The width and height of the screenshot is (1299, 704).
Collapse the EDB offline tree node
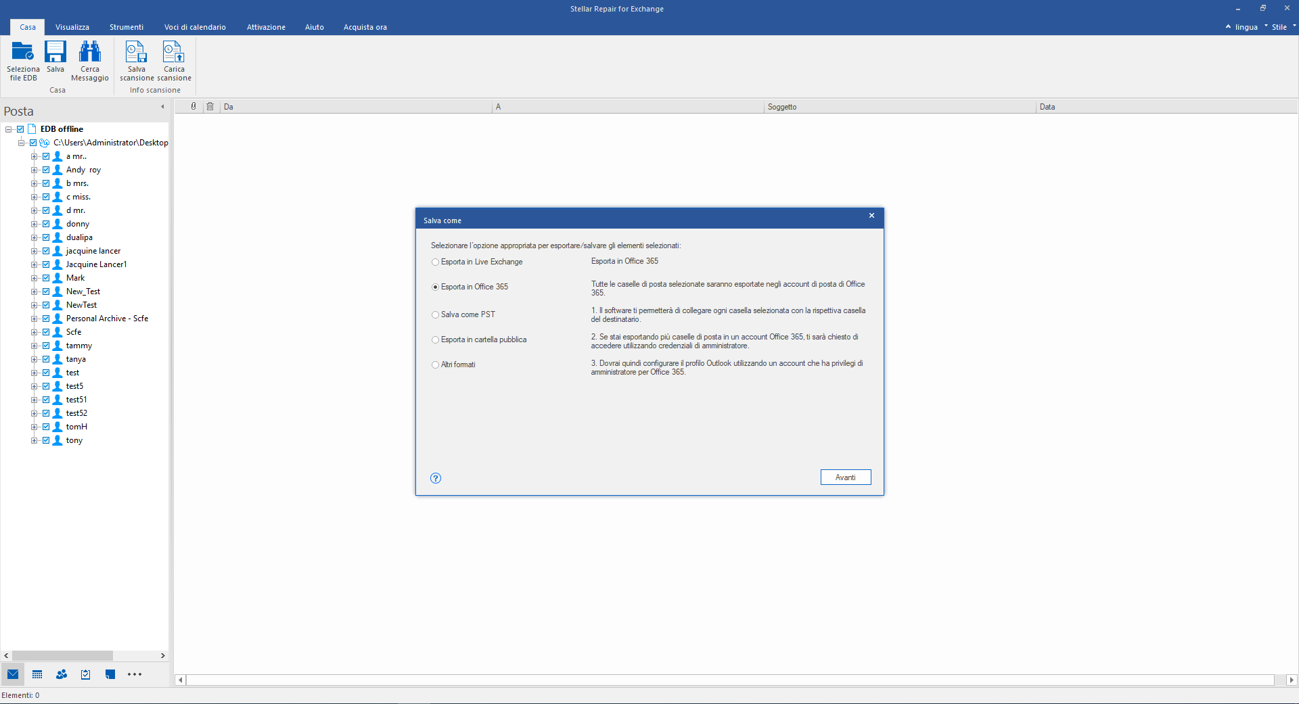pos(9,129)
